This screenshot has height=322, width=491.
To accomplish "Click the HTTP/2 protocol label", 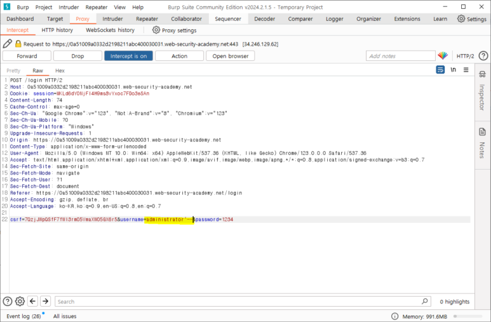I will coord(465,56).
